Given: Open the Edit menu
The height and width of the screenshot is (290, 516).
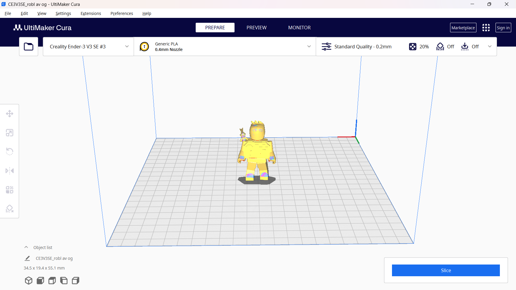Looking at the screenshot, I should (24, 13).
